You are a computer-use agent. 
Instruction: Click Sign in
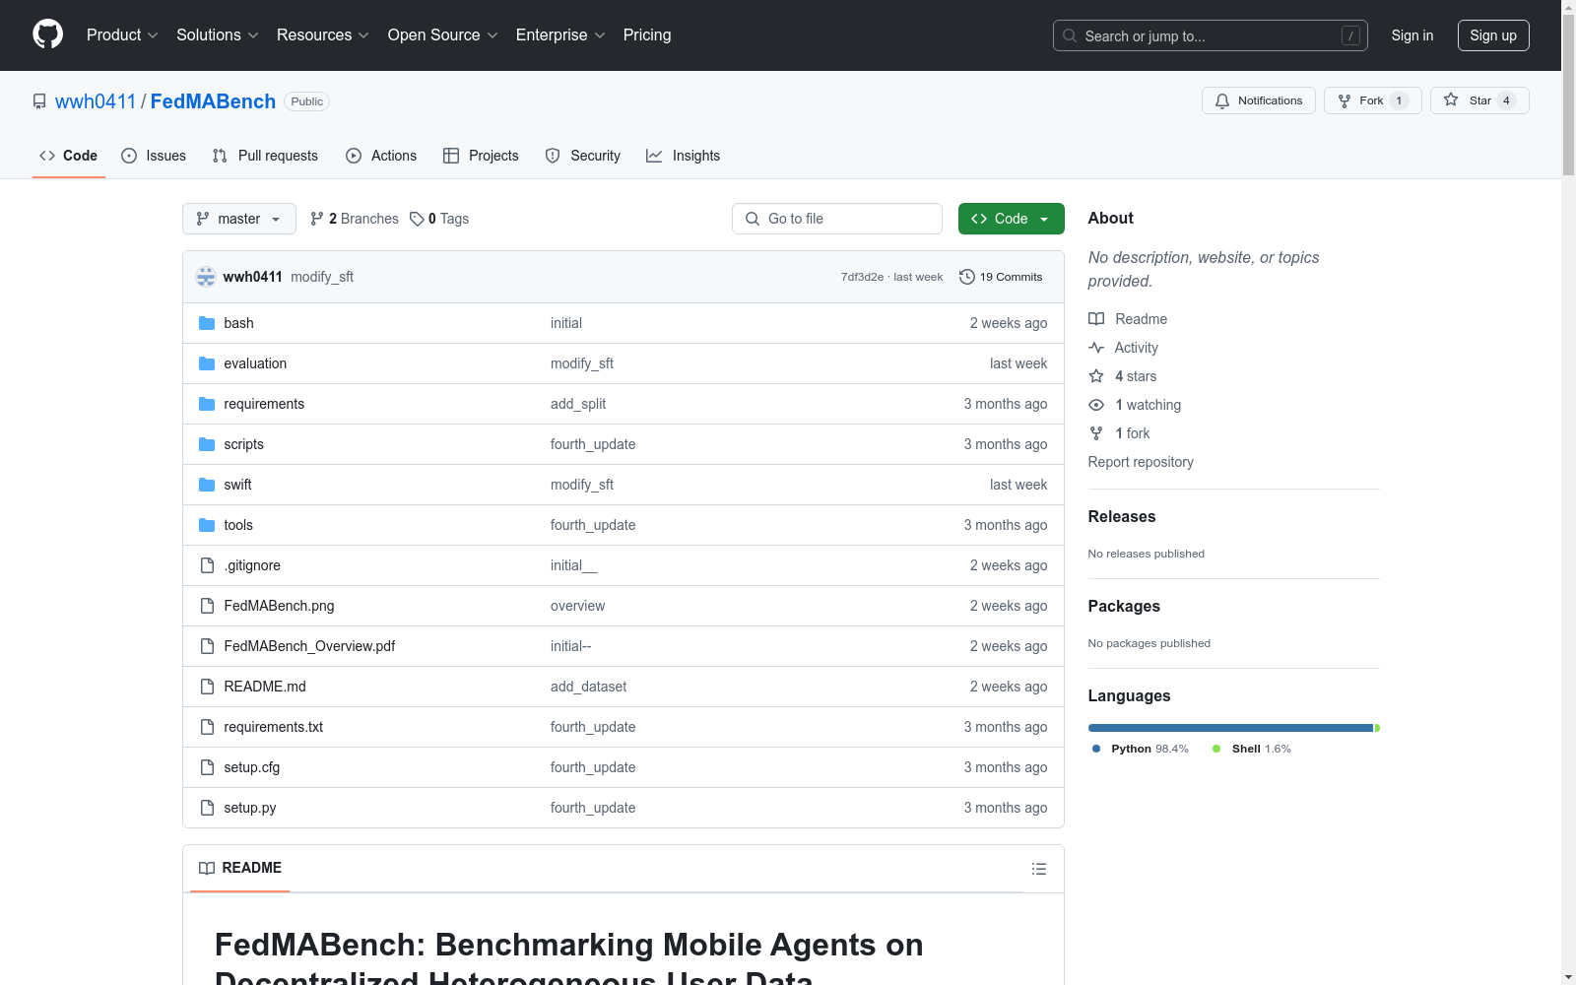click(1412, 35)
